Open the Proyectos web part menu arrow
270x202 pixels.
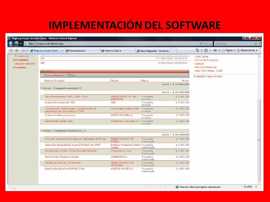coord(187,71)
